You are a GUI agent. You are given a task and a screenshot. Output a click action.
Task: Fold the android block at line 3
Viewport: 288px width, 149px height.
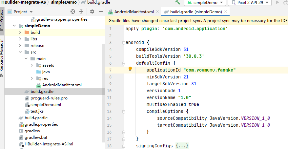coord(124,43)
